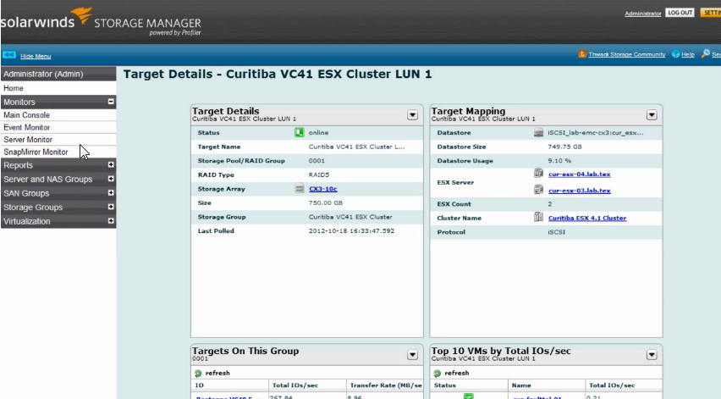Open the CX3-10c storage array link
This screenshot has height=399, width=721.
click(x=322, y=189)
